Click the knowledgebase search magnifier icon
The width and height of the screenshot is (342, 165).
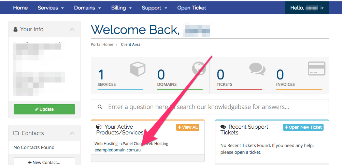pyautogui.click(x=100, y=107)
